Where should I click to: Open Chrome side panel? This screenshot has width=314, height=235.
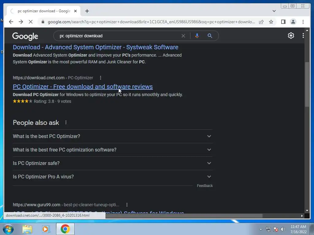pyautogui.click(x=283, y=22)
